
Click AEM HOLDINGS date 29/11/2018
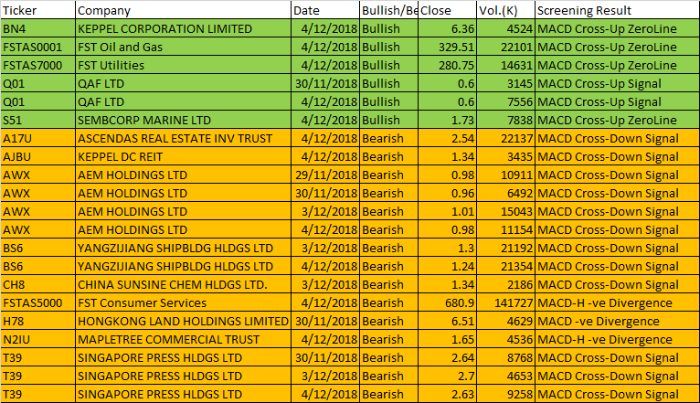pyautogui.click(x=325, y=175)
